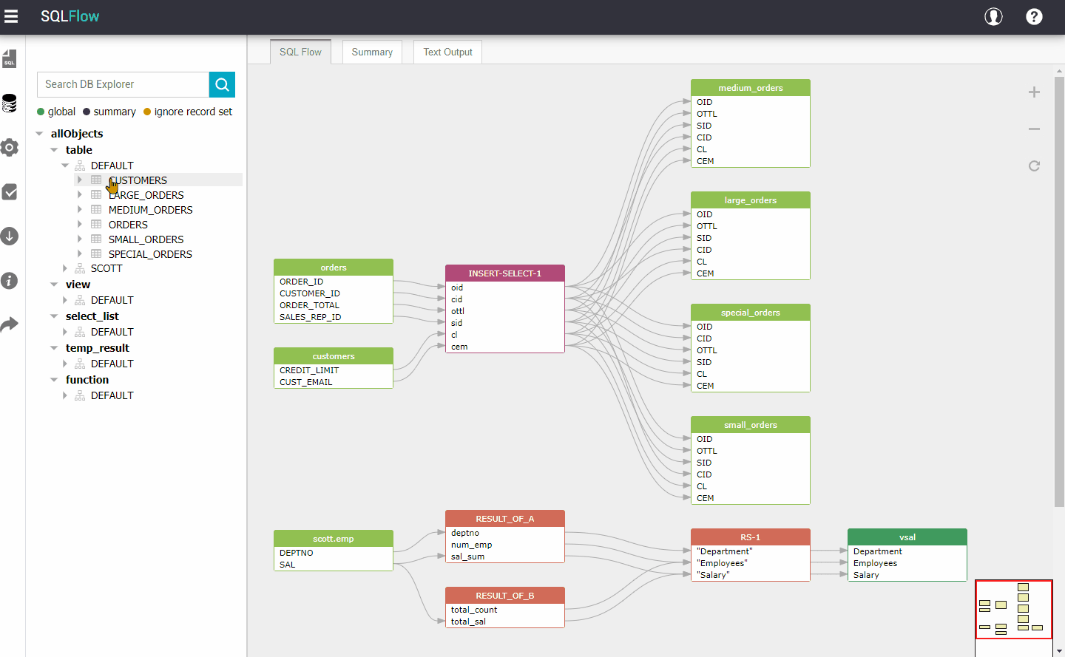1065x657 pixels.
Task: Open the user account icon
Action: [993, 16]
